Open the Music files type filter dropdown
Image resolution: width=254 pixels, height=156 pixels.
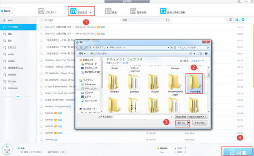191,117
